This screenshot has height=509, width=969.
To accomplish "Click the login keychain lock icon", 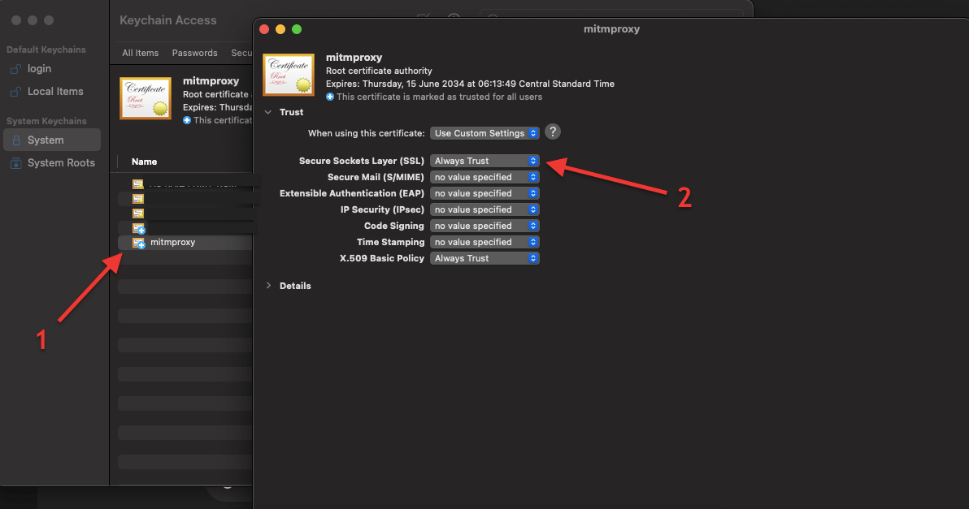I will click(16, 69).
